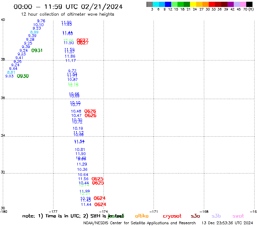Click the light green value 12.14
Screen dimensions: 257x226
pyautogui.click(x=84, y=185)
